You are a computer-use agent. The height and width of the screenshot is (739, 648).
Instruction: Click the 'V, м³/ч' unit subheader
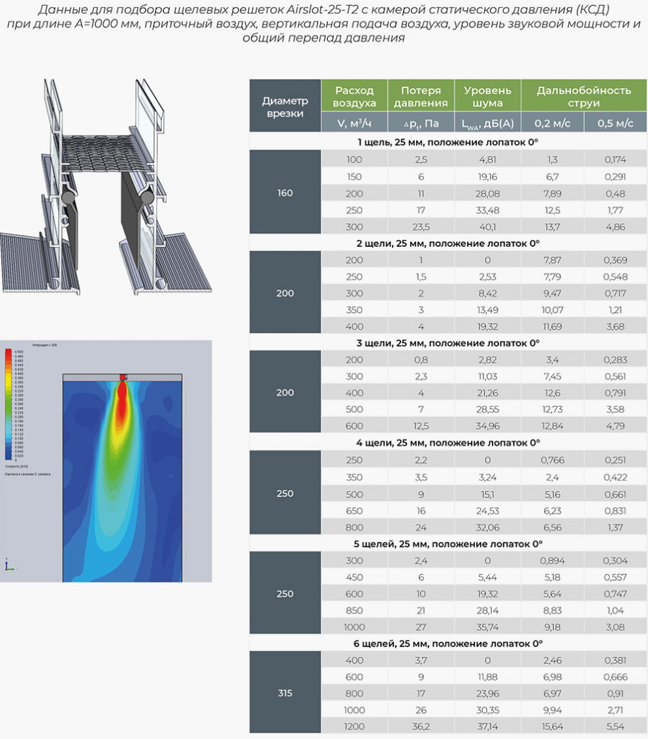click(x=354, y=123)
